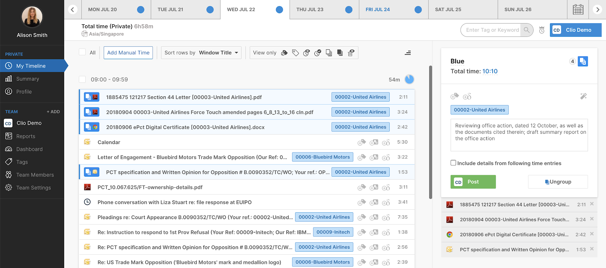Viewport: 606px width, 268px height.
Task: Click the green Post button
Action: click(473, 182)
